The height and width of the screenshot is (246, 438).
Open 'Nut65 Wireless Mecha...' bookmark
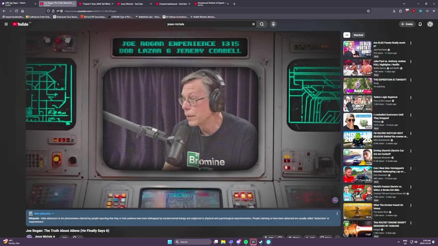click(203, 17)
